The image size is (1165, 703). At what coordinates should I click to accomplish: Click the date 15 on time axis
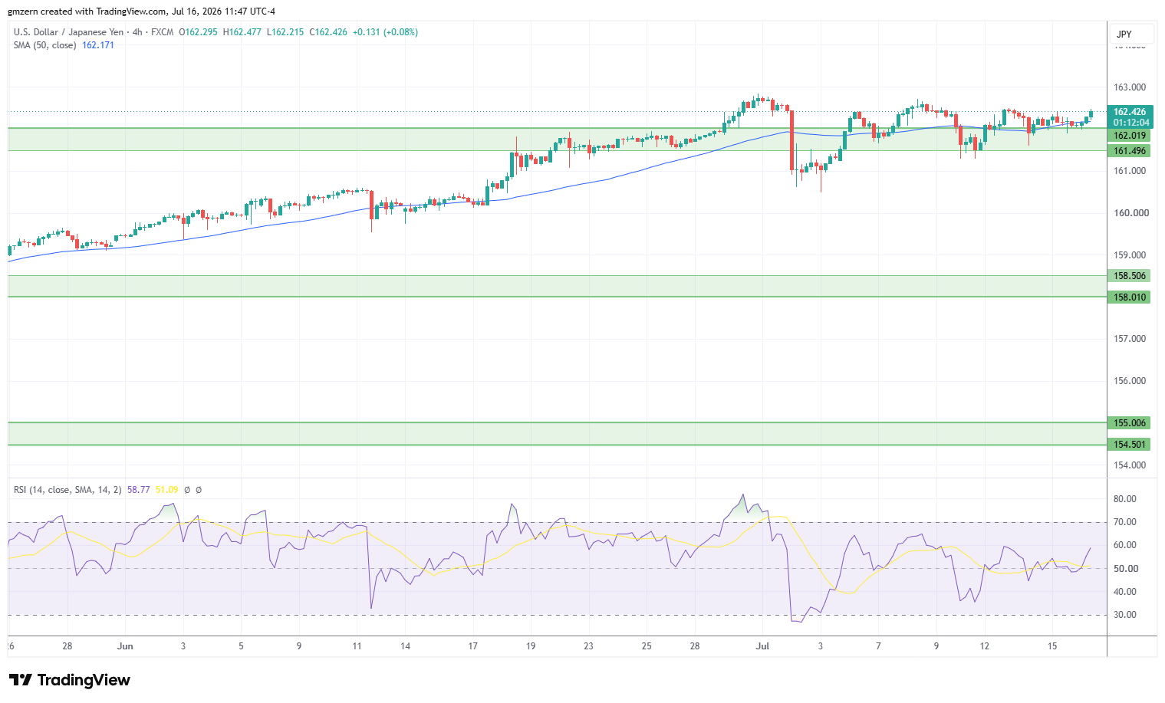coord(1052,646)
